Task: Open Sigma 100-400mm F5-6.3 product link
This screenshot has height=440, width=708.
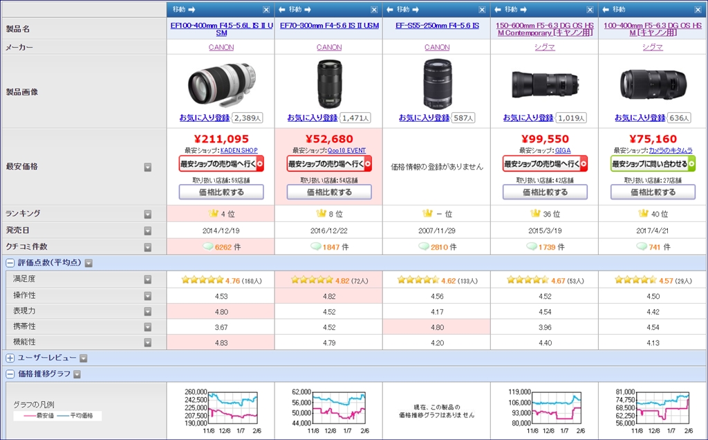Action: 653,29
